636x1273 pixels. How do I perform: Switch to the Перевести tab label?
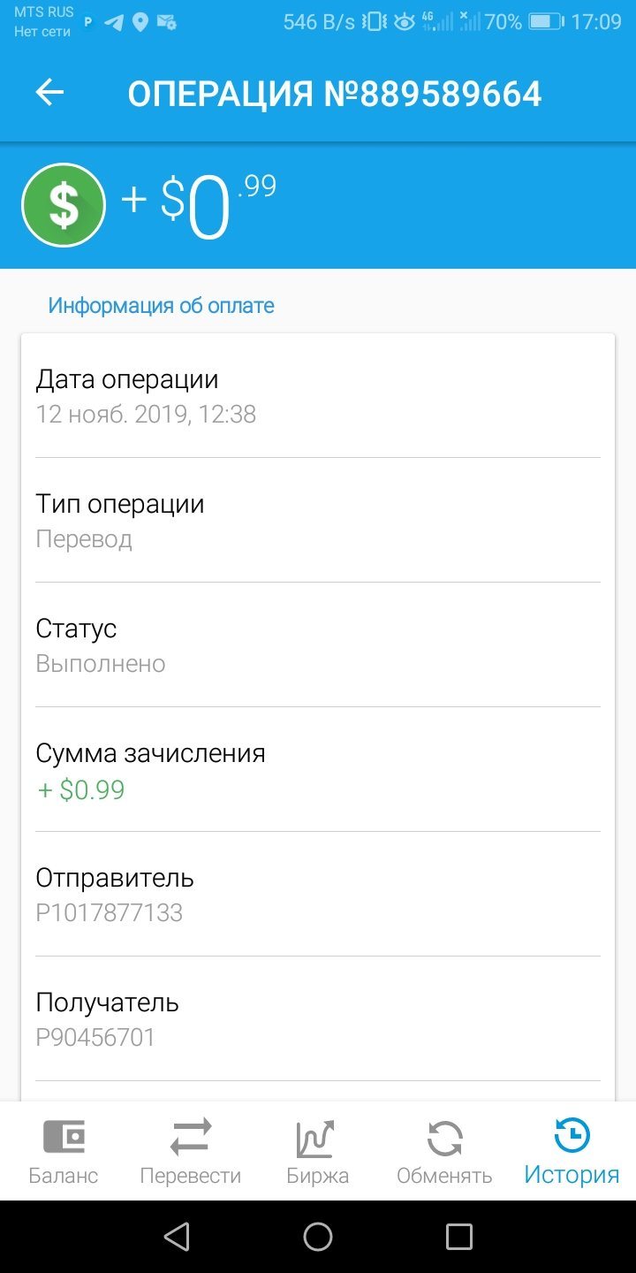[x=191, y=1176]
